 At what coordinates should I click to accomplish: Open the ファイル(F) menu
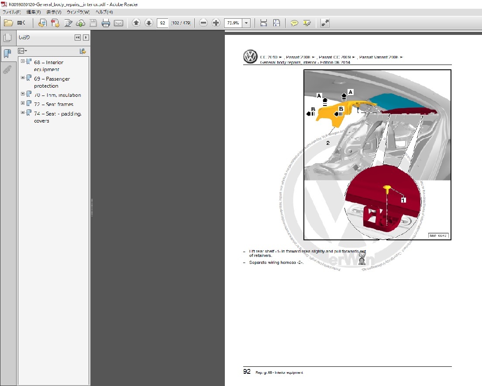point(12,12)
